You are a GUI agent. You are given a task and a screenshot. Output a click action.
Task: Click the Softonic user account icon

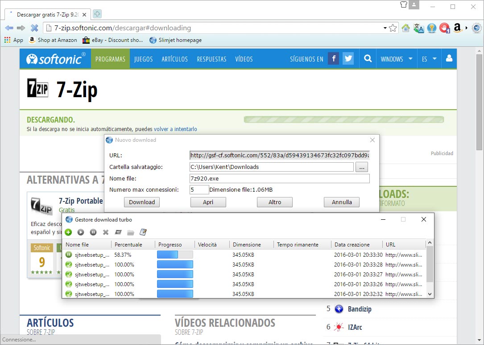point(449,58)
